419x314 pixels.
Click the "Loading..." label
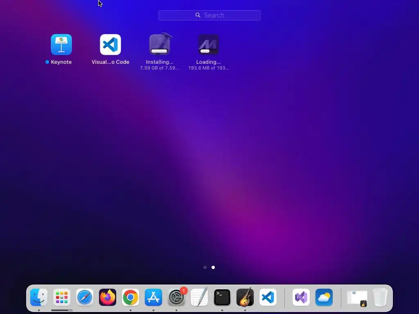(x=208, y=62)
